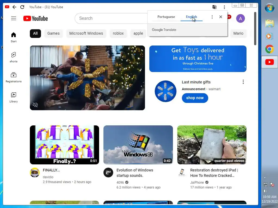Select the YouTube app taskbar button
Image resolution: width=278 pixels, height=208 pixels.
point(270,62)
